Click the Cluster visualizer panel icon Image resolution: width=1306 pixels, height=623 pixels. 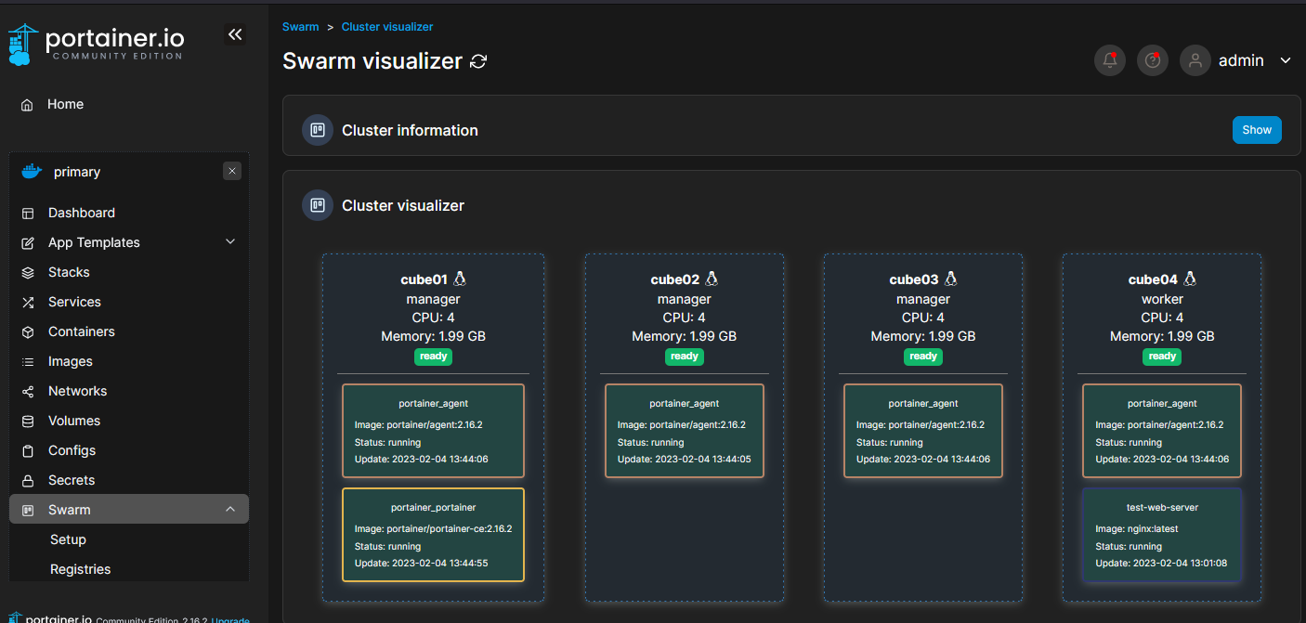tap(318, 205)
